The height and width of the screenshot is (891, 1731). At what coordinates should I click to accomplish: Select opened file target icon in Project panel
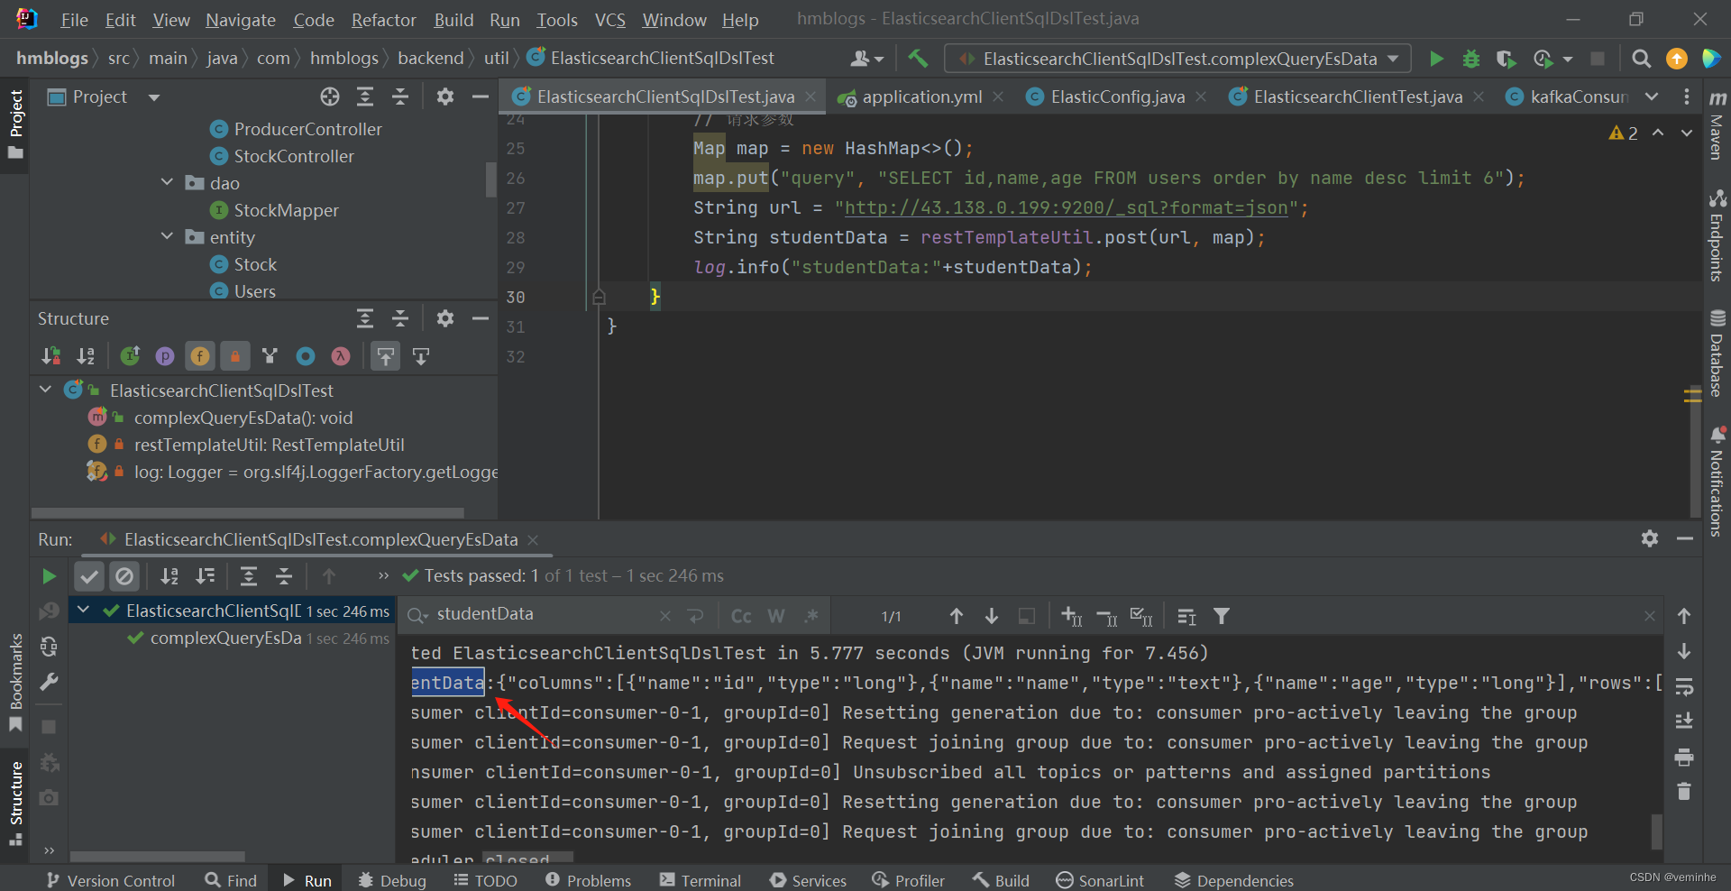tap(330, 96)
